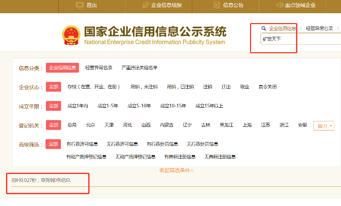This screenshot has width=341, height=206.
Task: Collapse filters via 收起筛选条件
Action: pos(176,171)
